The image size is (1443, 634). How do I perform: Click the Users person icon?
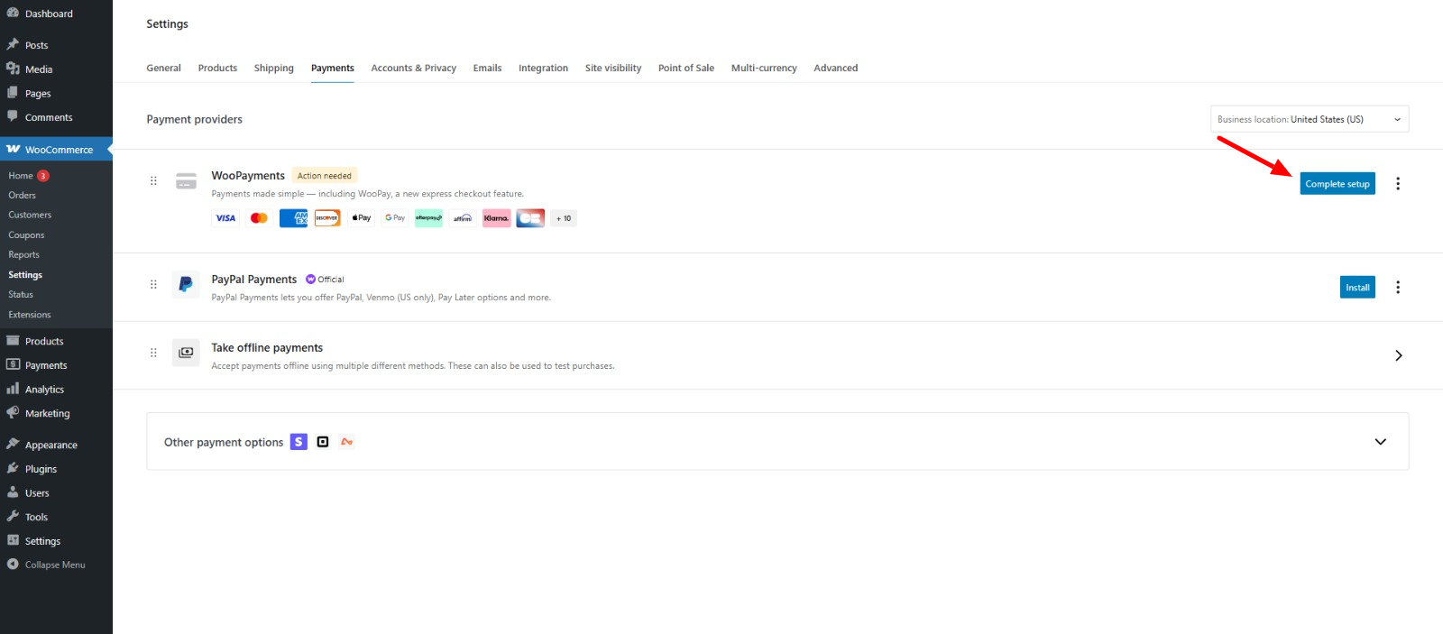click(x=13, y=492)
